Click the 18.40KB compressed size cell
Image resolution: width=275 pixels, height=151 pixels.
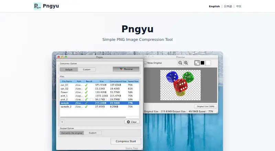pyautogui.click(x=115, y=89)
